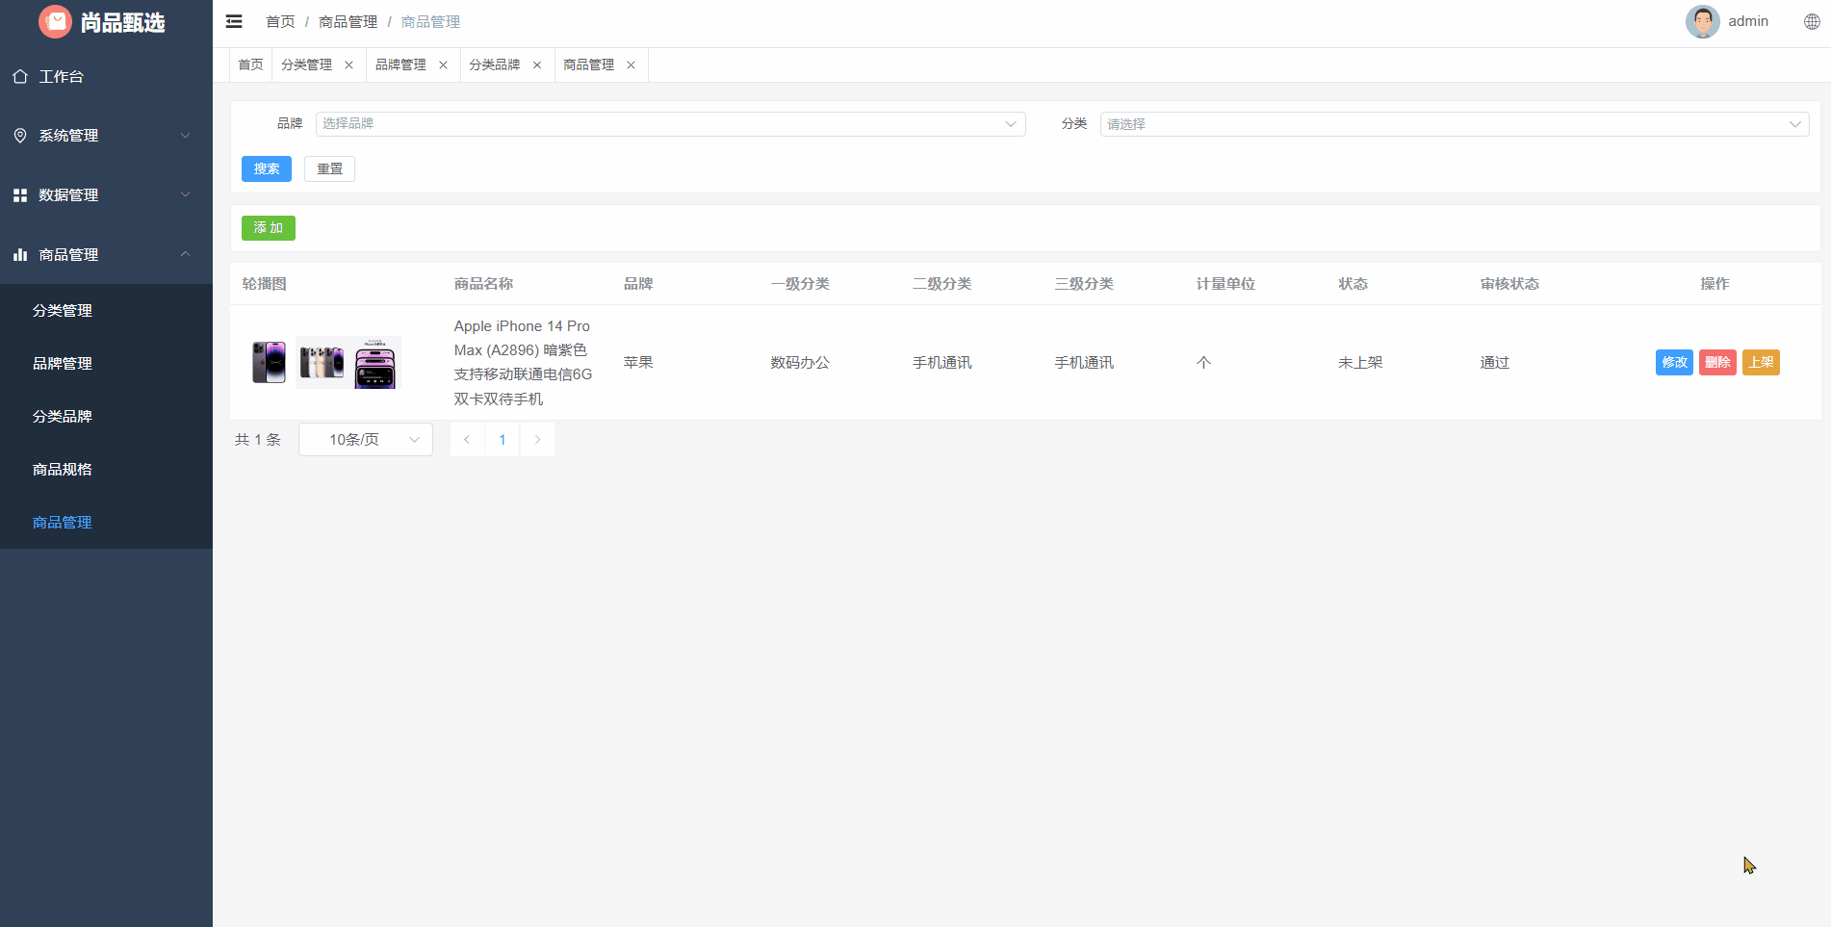Click the 搜索 search button
1831x927 pixels.
pos(267,168)
